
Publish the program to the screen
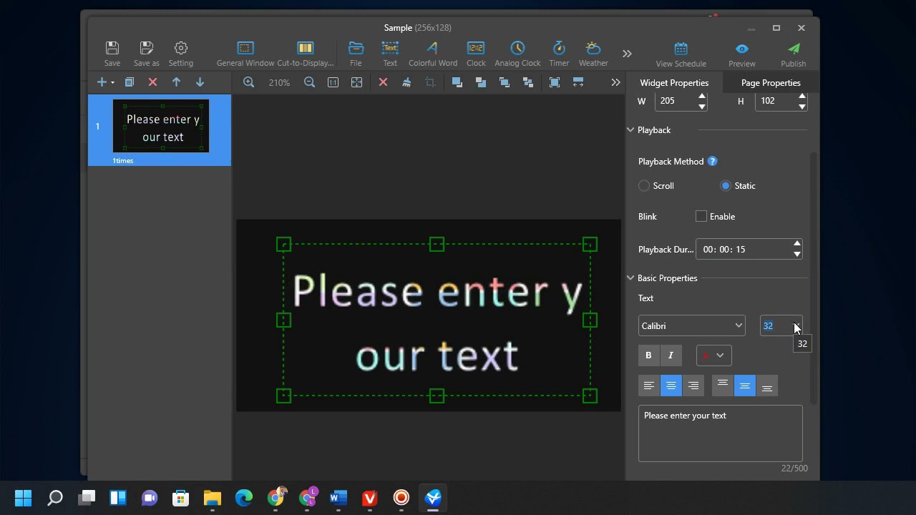(x=794, y=54)
